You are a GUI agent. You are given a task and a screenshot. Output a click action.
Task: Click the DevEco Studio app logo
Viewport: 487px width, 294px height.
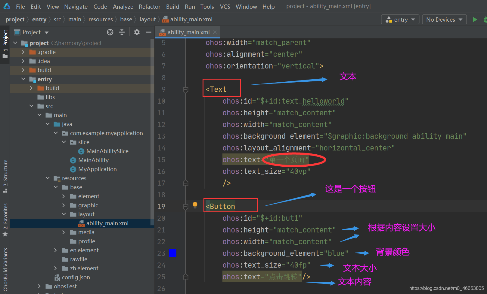[x=7, y=6]
